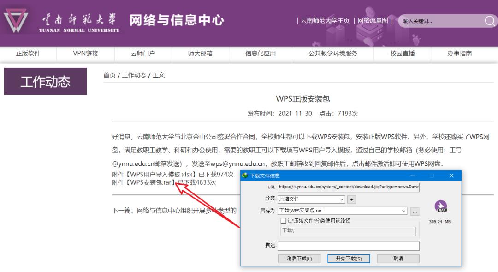Click the IDM icon in dialog title bar
The width and height of the screenshot is (498, 272).
pyautogui.click(x=245, y=175)
